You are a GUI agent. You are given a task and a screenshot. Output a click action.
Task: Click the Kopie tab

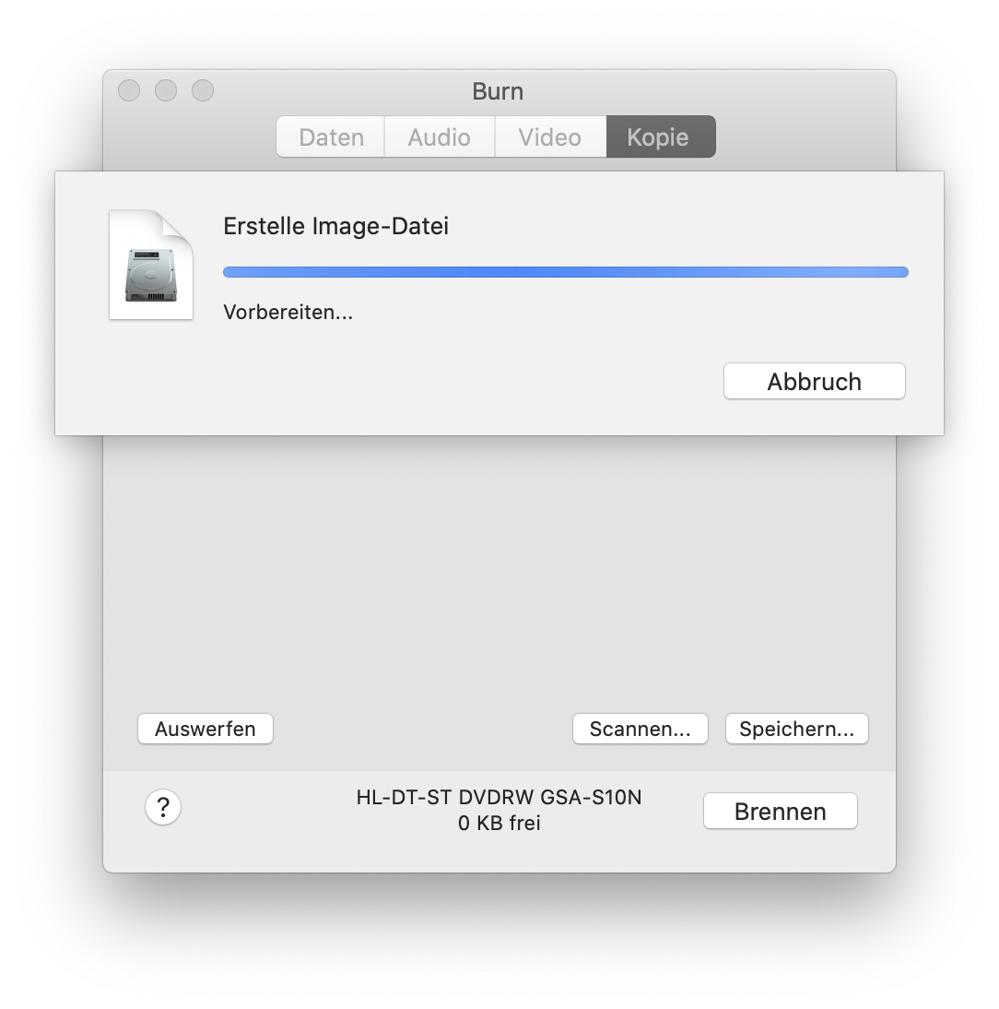[659, 137]
